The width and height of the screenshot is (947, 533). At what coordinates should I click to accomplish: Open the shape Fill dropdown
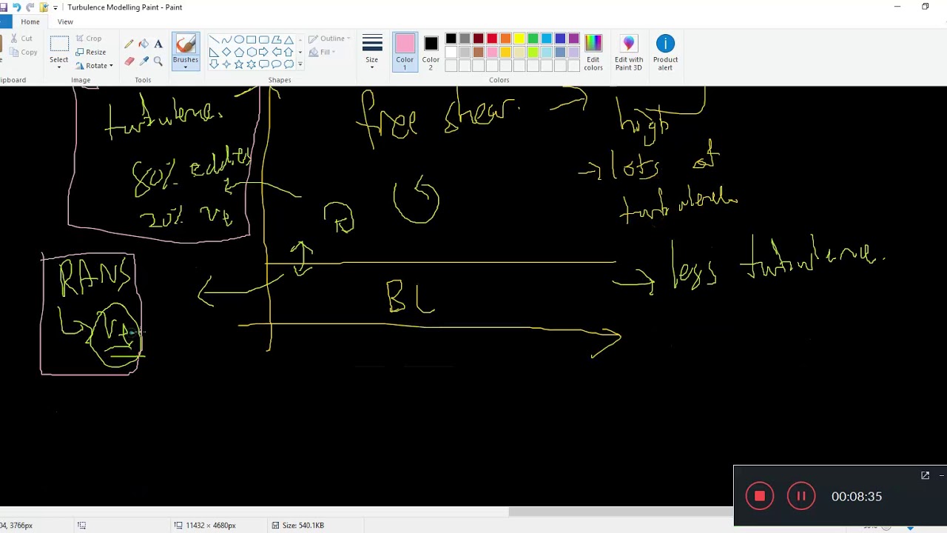coord(323,52)
